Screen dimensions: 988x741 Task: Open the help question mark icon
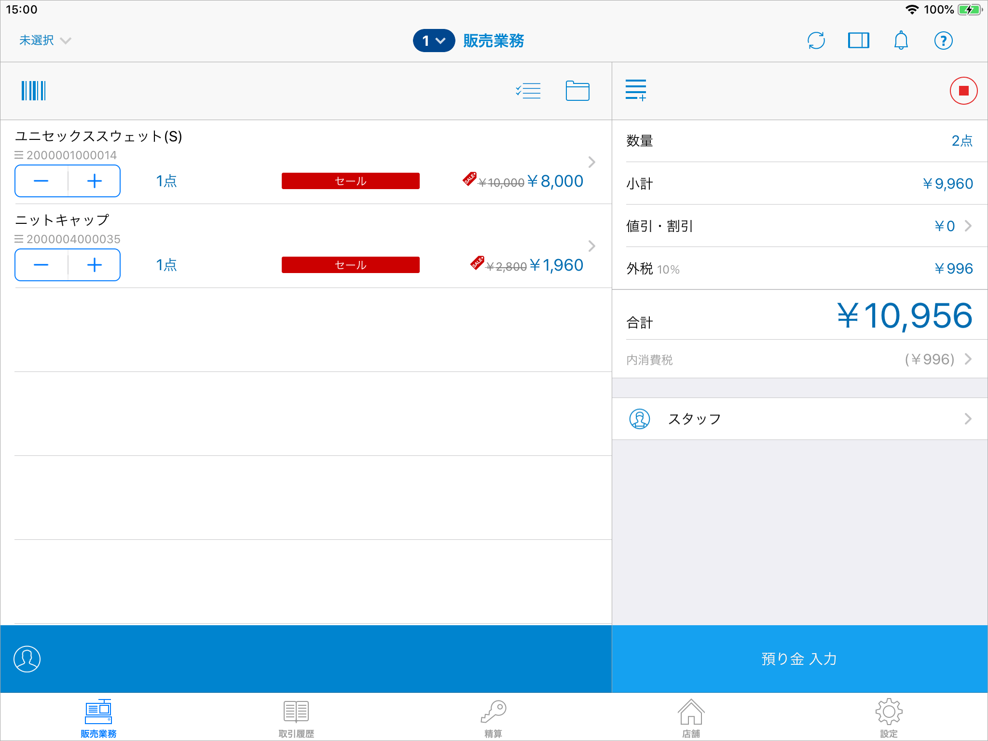pos(943,41)
